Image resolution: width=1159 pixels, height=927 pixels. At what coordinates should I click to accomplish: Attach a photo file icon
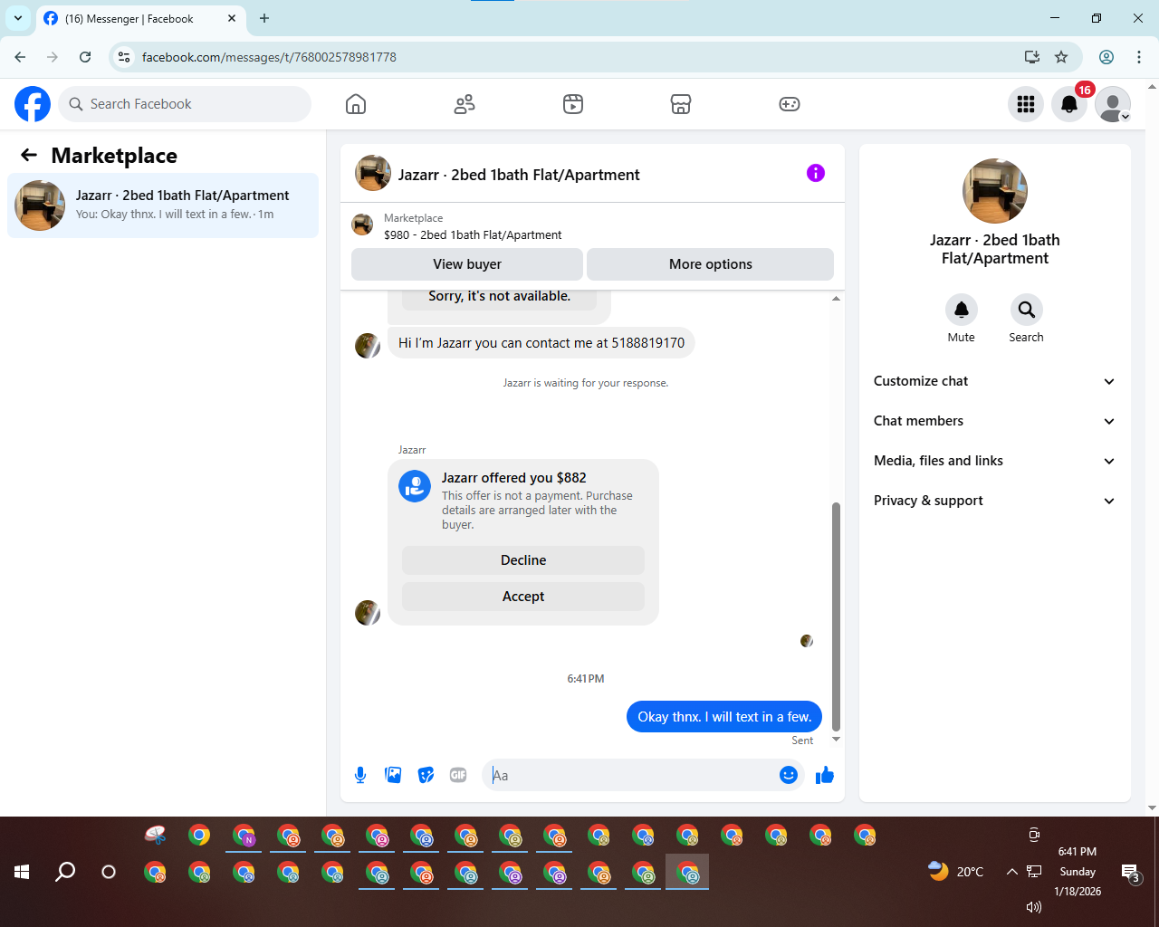(393, 775)
